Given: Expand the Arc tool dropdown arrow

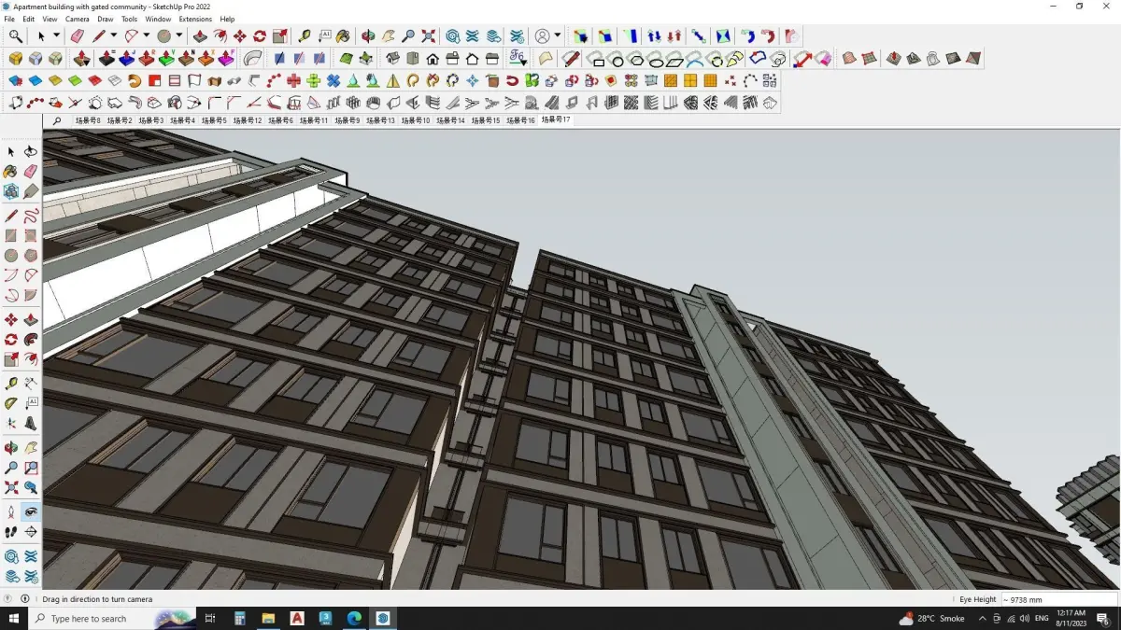Looking at the screenshot, I should [147, 35].
